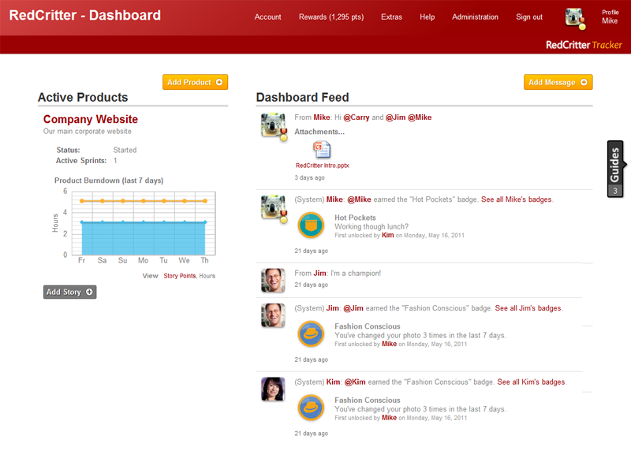Click "Working though lunch?" description
Viewport: 631px width, 473px height.
[372, 226]
